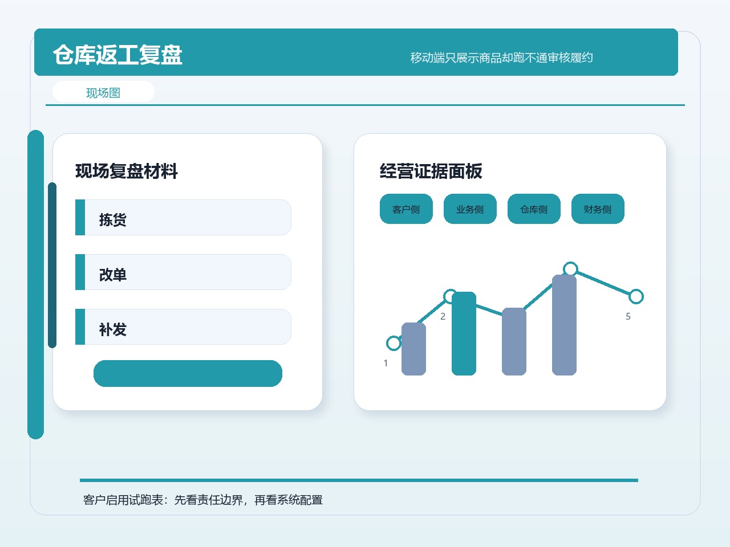Click the 财务侧 button
Image resolution: width=730 pixels, height=547 pixels.
(x=598, y=209)
